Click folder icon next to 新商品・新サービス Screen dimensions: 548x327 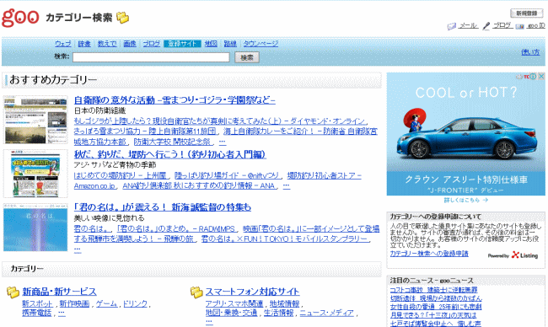13,292
